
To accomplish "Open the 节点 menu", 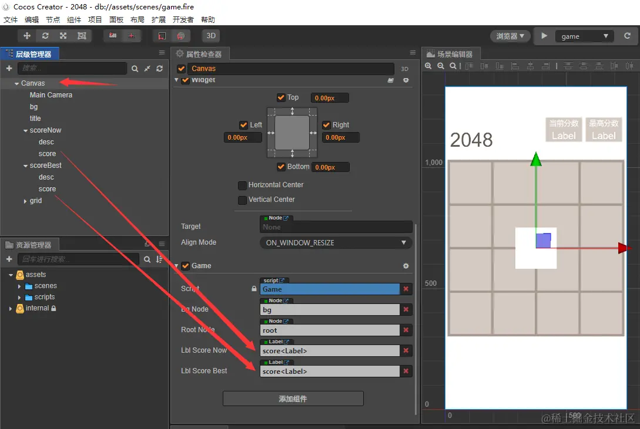I will [x=53, y=19].
